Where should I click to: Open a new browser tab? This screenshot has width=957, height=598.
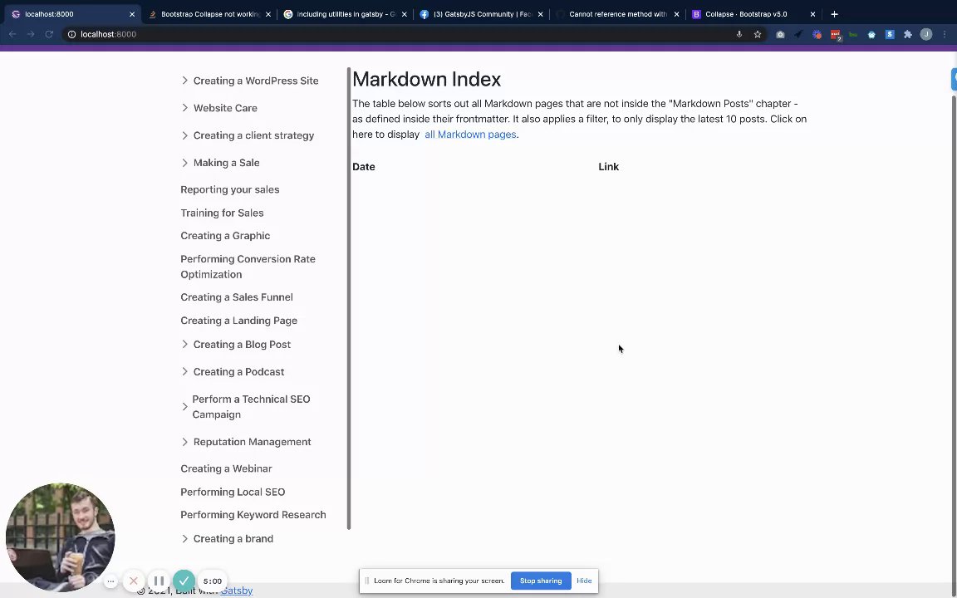[x=834, y=14]
